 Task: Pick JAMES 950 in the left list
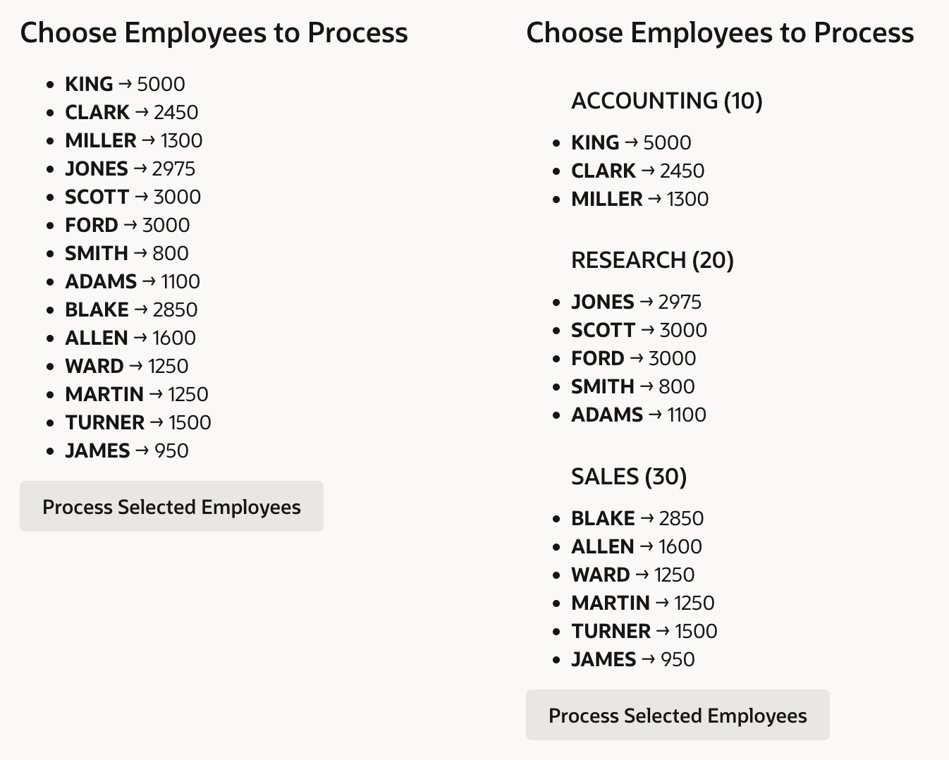pos(127,451)
